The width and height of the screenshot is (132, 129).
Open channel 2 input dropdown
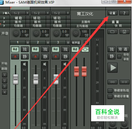pos(48,13)
